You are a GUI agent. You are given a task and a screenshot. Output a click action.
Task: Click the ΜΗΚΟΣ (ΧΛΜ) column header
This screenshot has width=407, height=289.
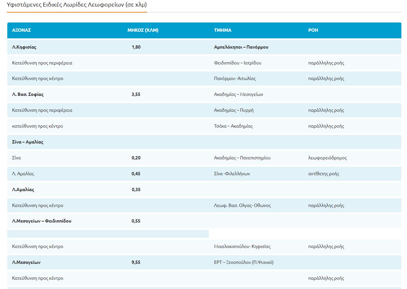pos(143,30)
